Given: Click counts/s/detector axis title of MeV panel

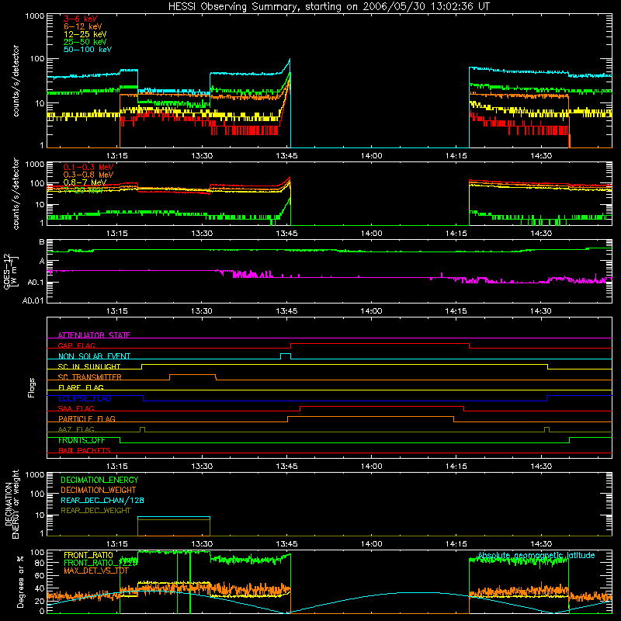Looking at the screenshot, I should click(x=16, y=194).
